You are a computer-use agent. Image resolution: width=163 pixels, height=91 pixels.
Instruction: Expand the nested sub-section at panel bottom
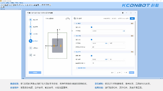[x=77, y=68]
